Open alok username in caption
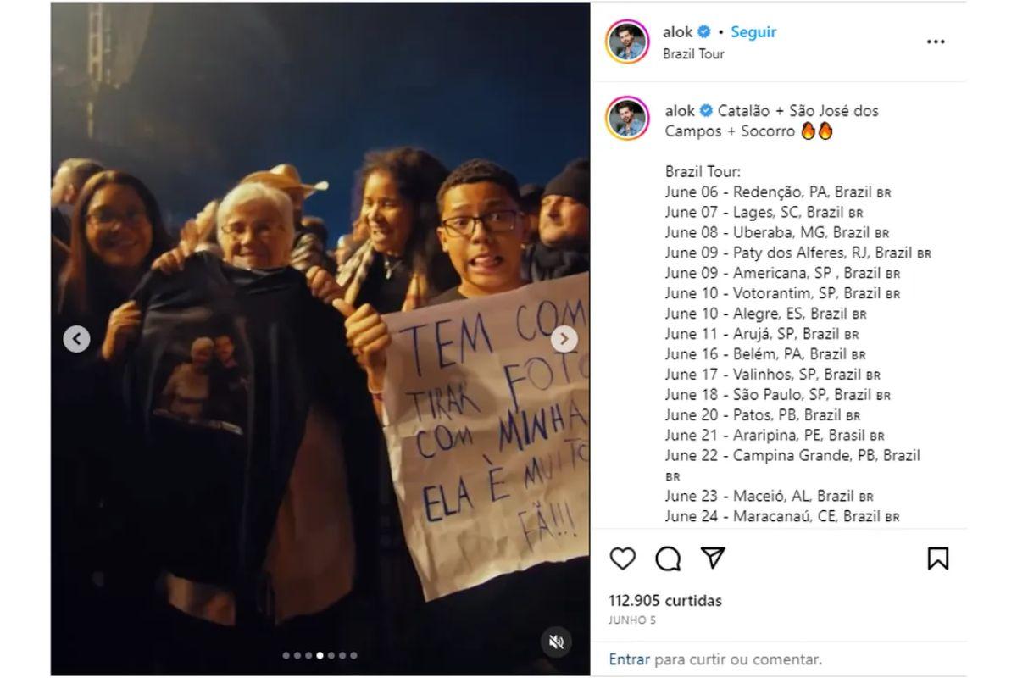Image resolution: width=1017 pixels, height=678 pixels. pos(680,110)
